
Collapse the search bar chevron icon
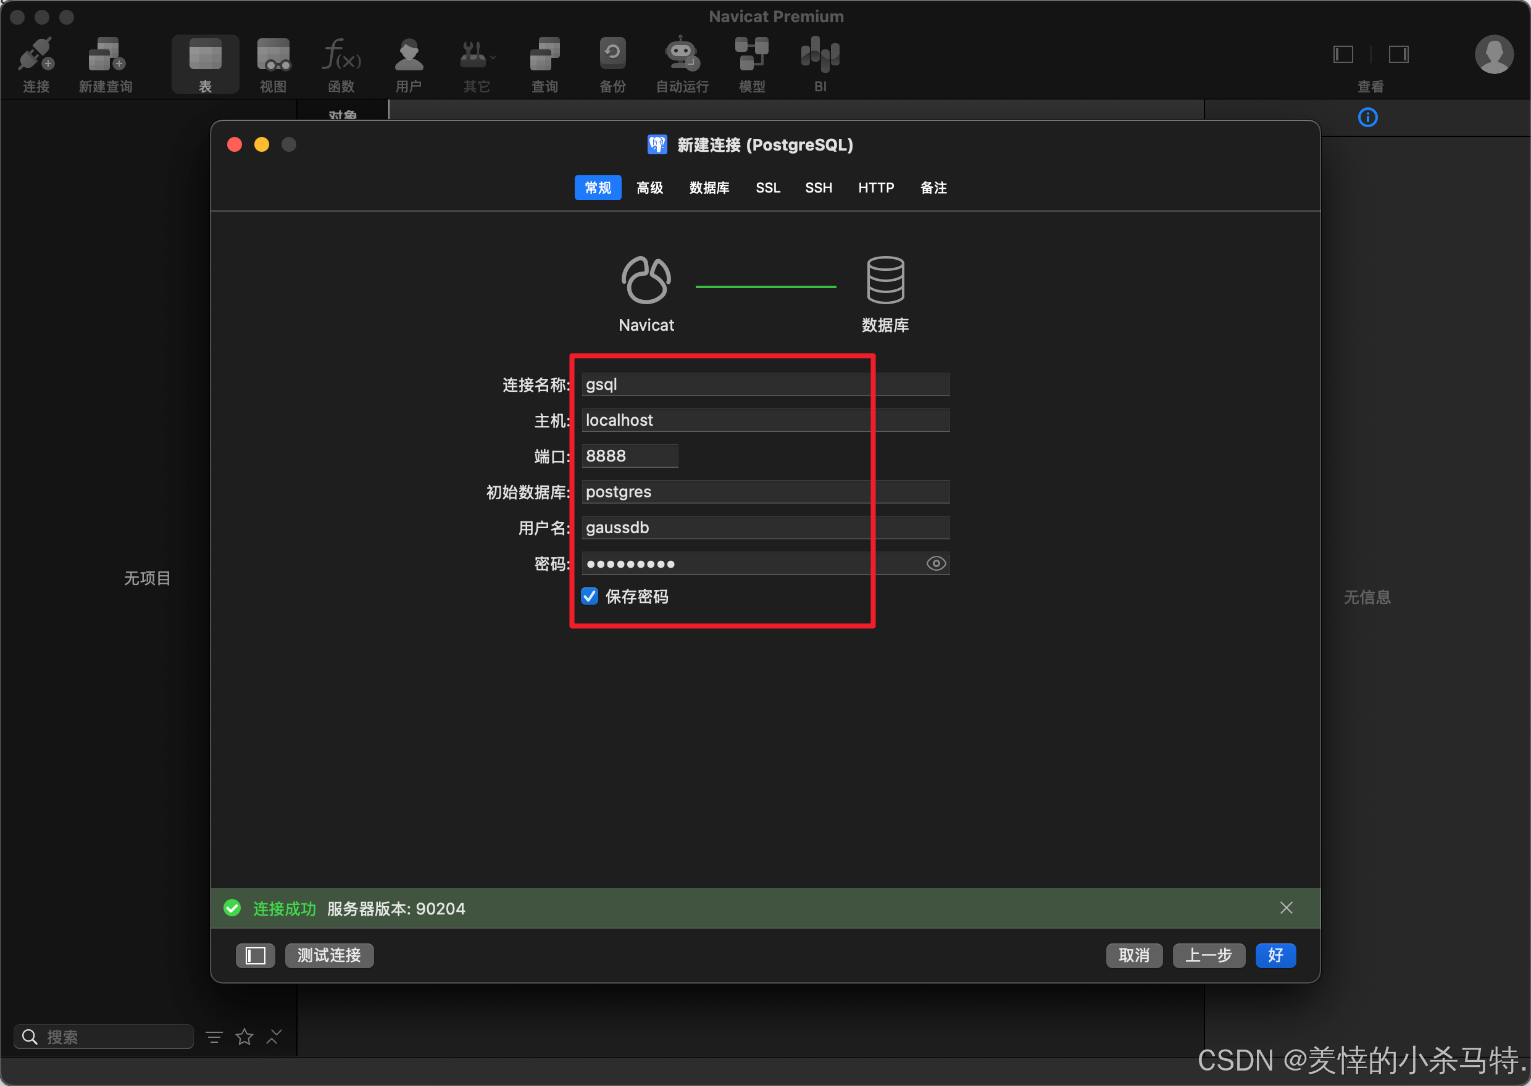[x=274, y=1037]
